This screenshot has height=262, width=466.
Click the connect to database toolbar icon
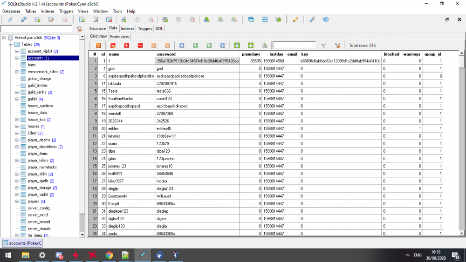pyautogui.click(x=10, y=20)
